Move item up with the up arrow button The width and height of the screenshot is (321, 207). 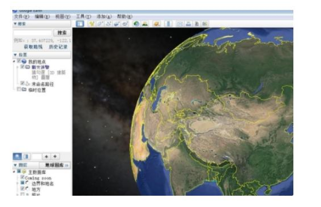click(46, 157)
